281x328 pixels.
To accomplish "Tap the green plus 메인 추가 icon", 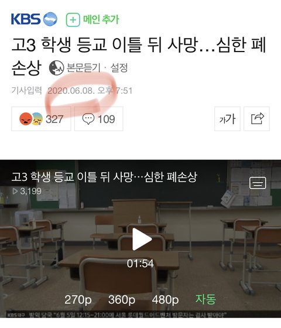I will 73,20.
